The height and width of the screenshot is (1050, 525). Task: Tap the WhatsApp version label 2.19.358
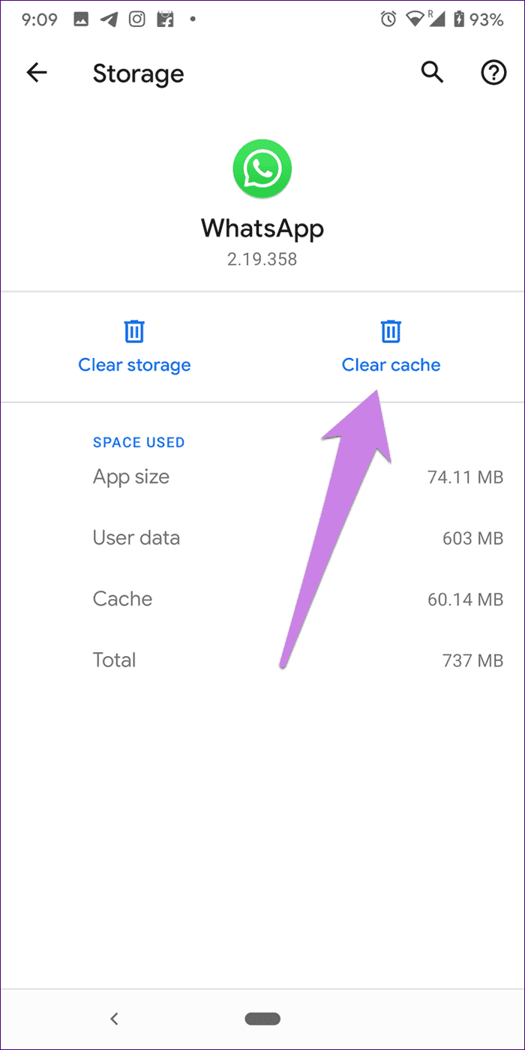tap(262, 259)
